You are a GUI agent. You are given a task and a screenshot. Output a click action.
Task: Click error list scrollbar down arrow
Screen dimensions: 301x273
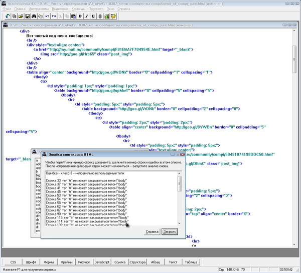pos(179,223)
